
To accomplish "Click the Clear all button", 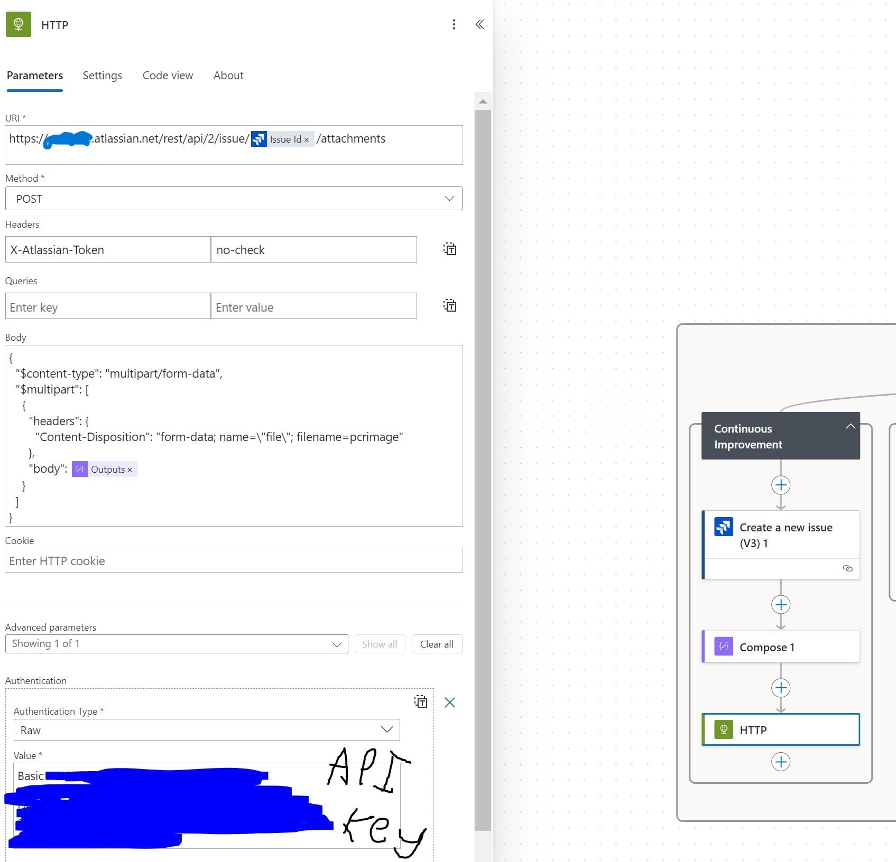I will (x=437, y=644).
